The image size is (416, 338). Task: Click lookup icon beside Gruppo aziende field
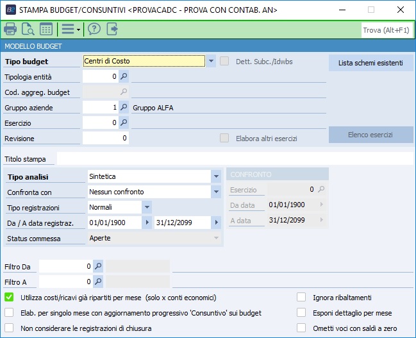click(x=124, y=108)
